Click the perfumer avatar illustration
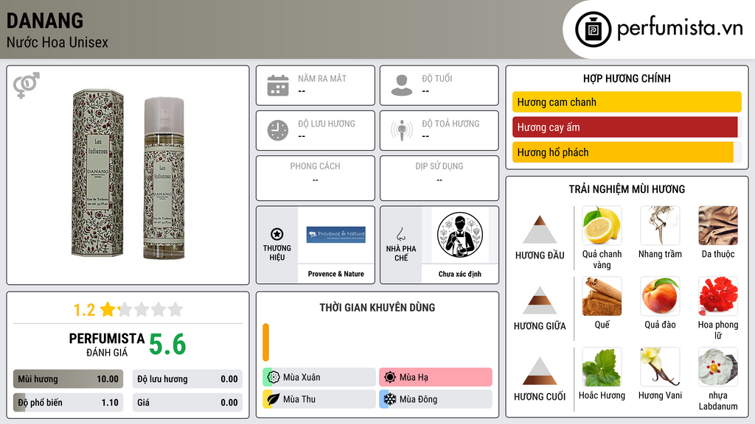This screenshot has width=755, height=424. tap(460, 235)
